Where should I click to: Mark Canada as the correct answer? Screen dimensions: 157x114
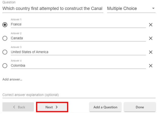[x=5, y=38]
